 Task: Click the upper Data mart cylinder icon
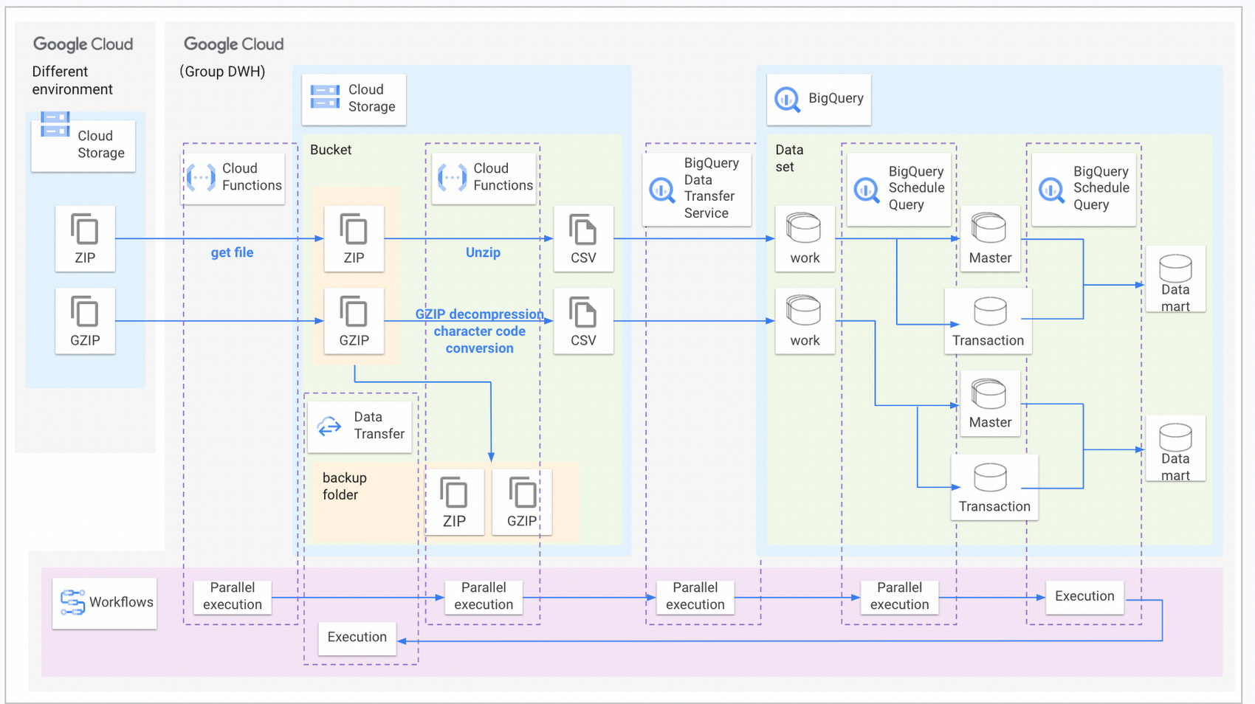1175,269
